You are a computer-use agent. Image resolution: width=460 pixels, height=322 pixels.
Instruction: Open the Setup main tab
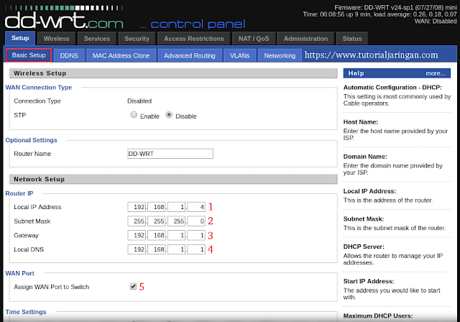[20, 38]
